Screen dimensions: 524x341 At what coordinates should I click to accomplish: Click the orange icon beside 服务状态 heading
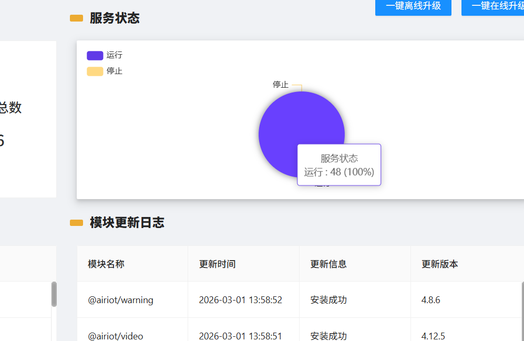tap(75, 17)
